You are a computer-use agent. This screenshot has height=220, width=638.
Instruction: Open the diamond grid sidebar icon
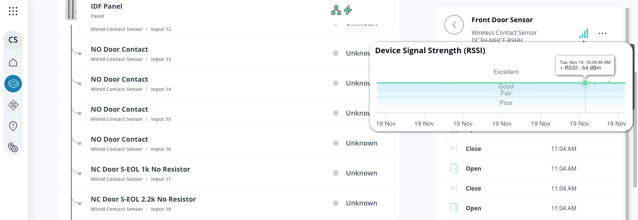point(13,104)
